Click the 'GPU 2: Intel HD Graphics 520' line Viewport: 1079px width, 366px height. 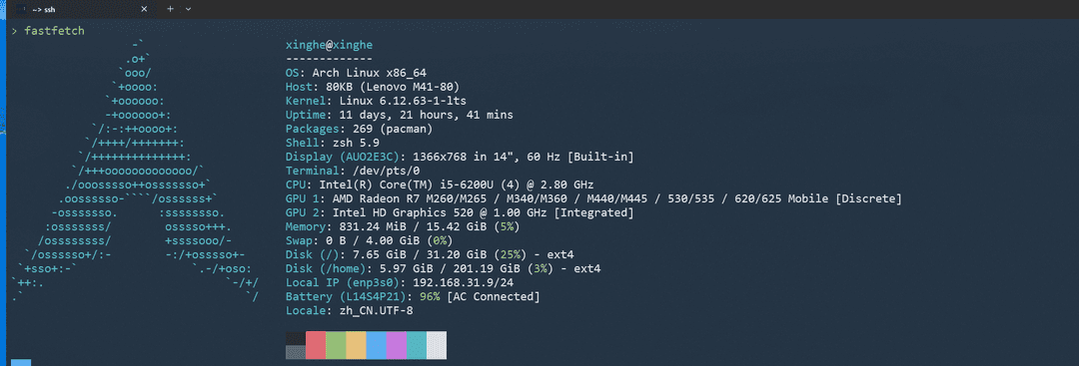coord(460,212)
